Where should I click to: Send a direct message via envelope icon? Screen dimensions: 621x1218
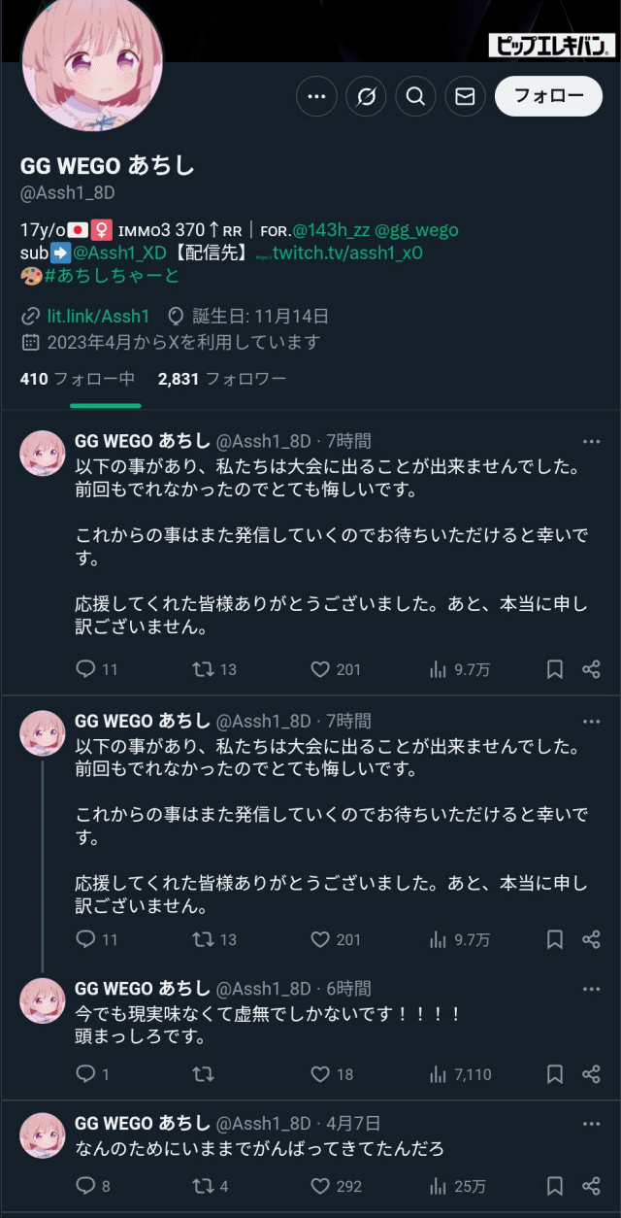pos(465,96)
